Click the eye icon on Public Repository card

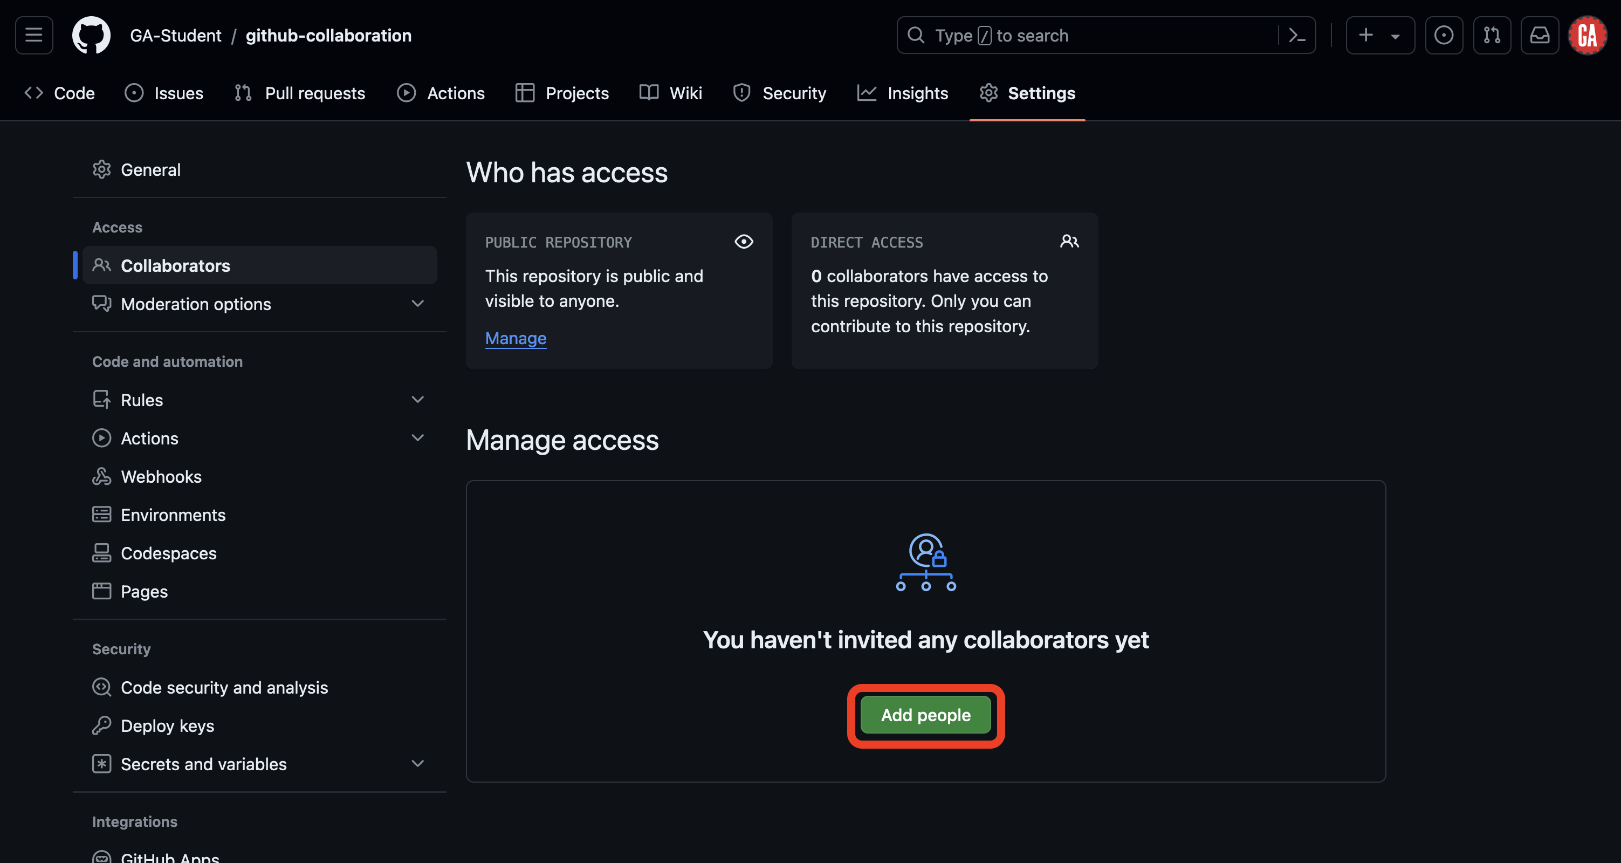tap(744, 242)
